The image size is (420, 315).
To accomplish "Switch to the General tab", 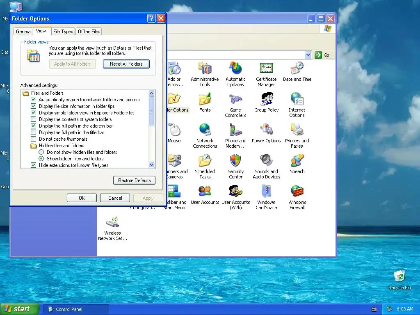I will tap(23, 32).
